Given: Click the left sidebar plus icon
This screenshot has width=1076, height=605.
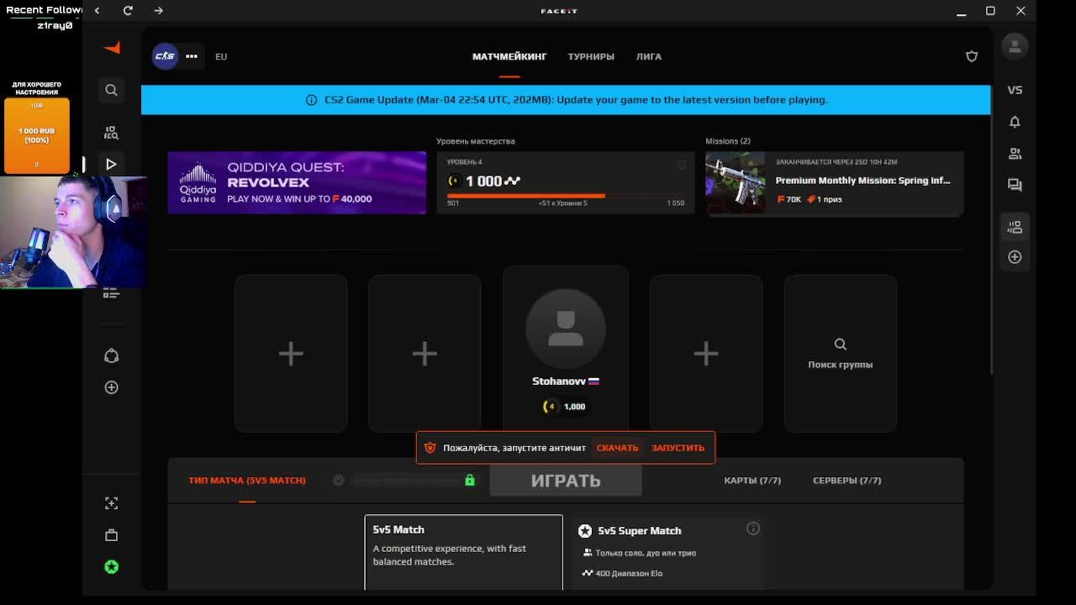Looking at the screenshot, I should [x=111, y=387].
